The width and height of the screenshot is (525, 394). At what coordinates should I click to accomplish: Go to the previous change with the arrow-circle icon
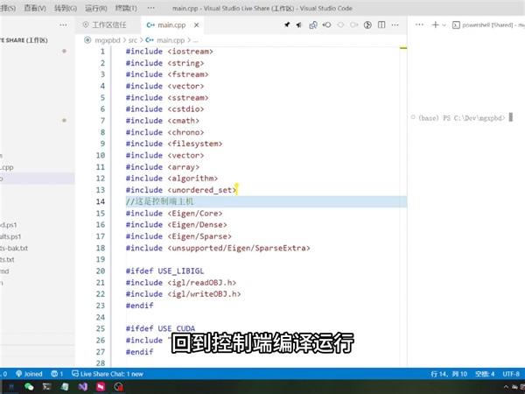click(x=326, y=25)
